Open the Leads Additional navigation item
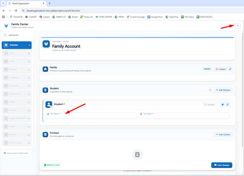 [x=17, y=118]
